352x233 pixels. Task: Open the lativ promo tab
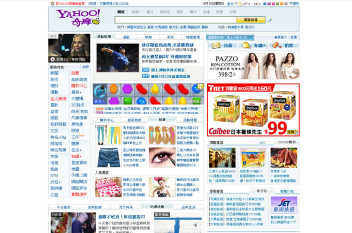coord(262,142)
